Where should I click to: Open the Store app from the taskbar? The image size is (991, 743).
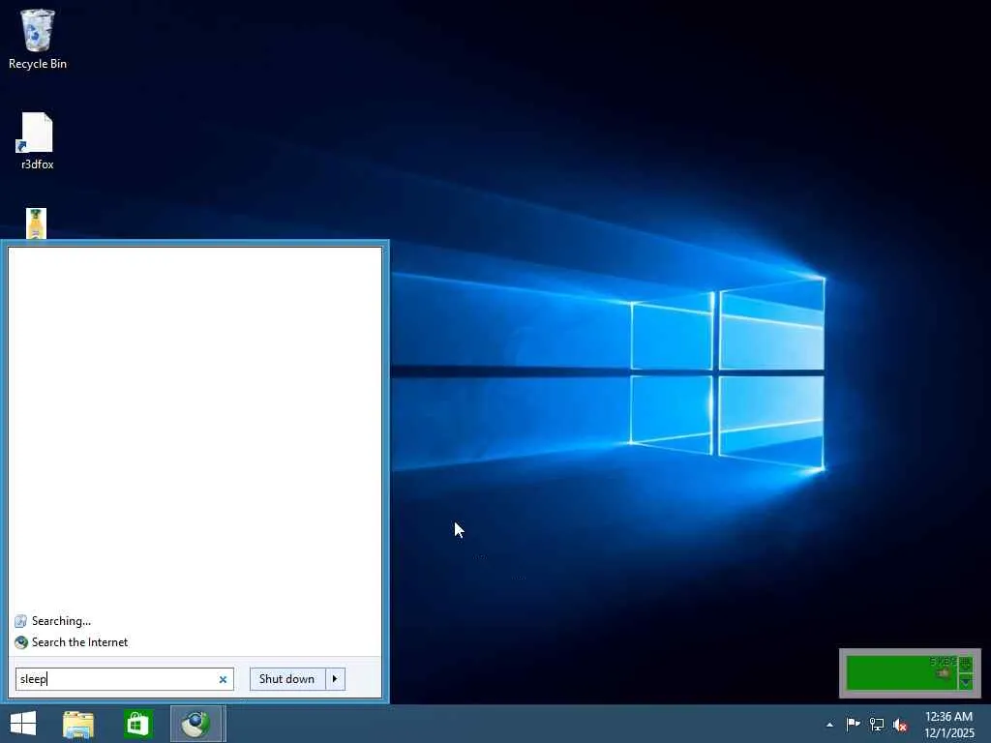(137, 724)
